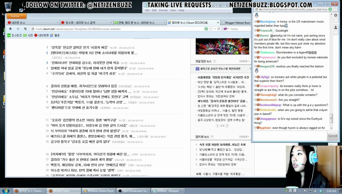This screenshot has height=194, width=342.
Task: Open the orange Firefox menu button
Action: tap(16, 16)
